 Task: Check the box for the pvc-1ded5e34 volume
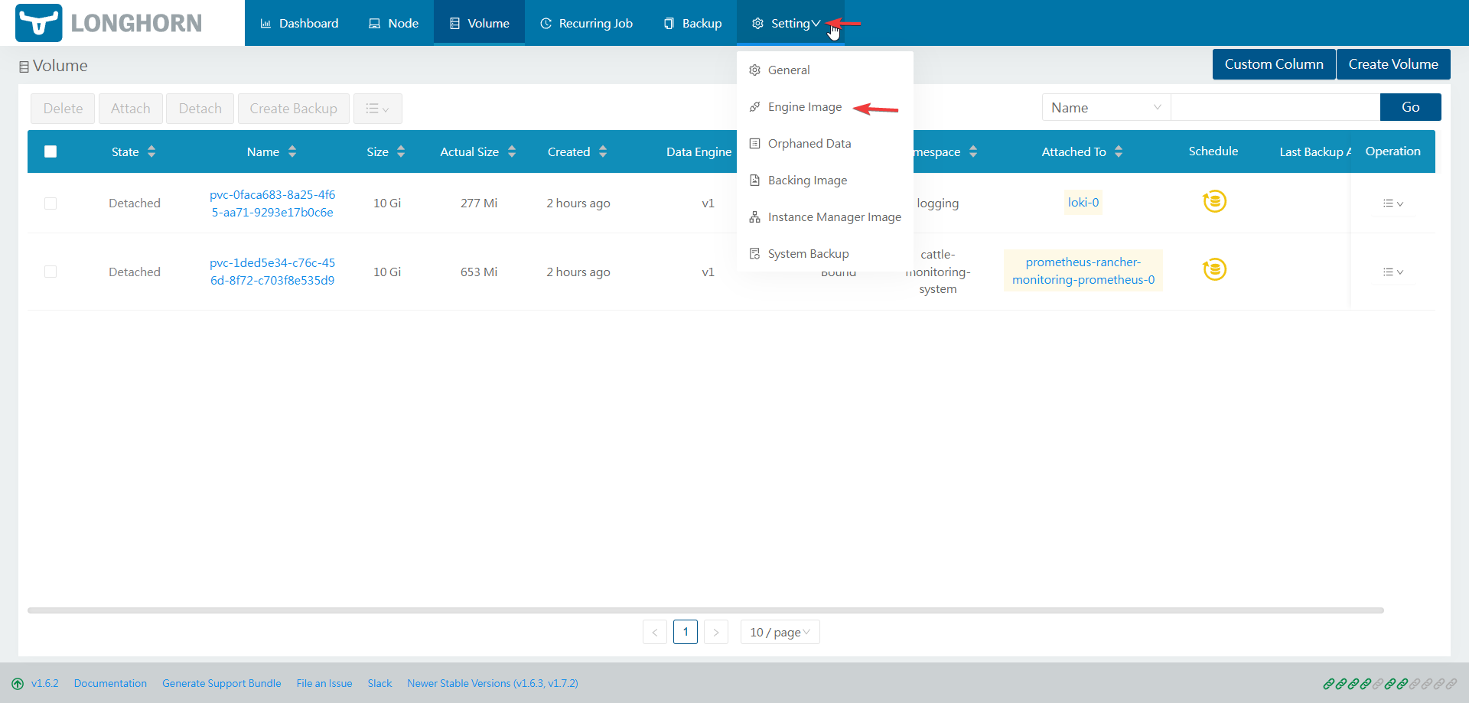tap(50, 272)
